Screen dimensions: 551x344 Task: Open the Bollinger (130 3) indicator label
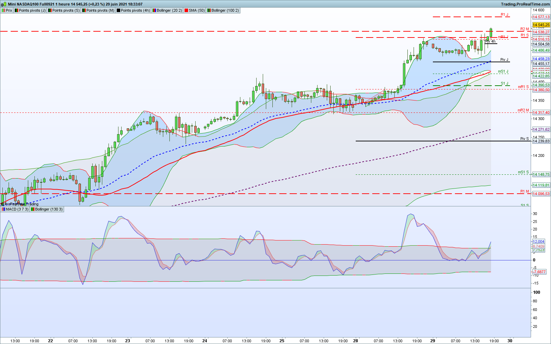[x=47, y=209]
